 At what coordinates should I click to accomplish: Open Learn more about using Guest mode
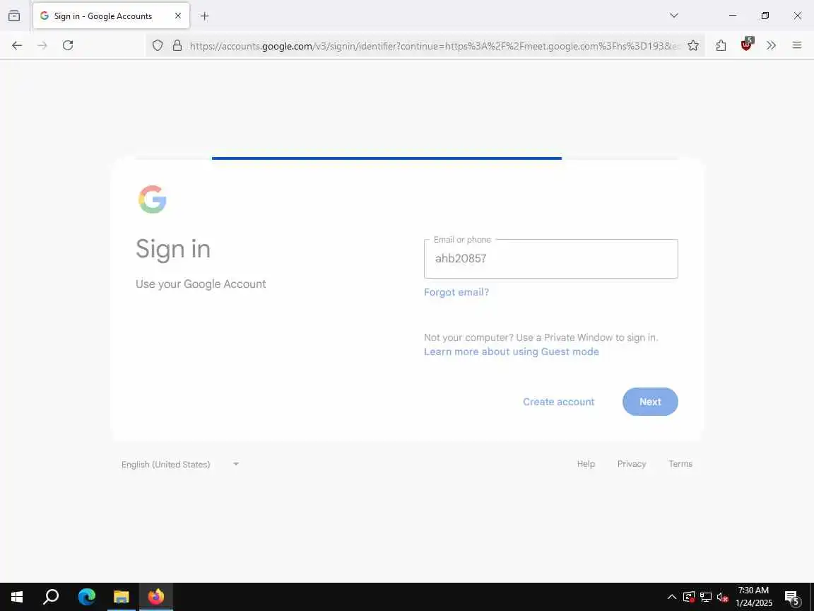coord(512,351)
